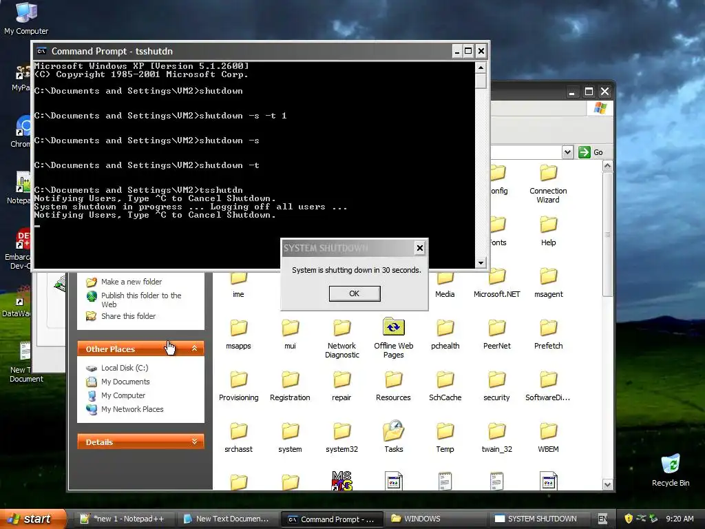Close the System Shutdown dialog

coord(419,247)
